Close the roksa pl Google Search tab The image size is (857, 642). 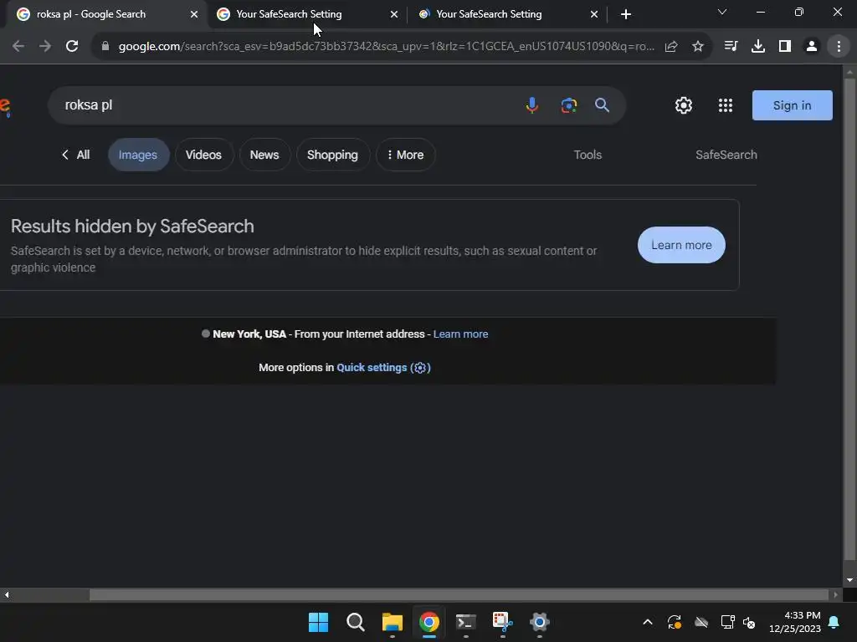(x=194, y=14)
